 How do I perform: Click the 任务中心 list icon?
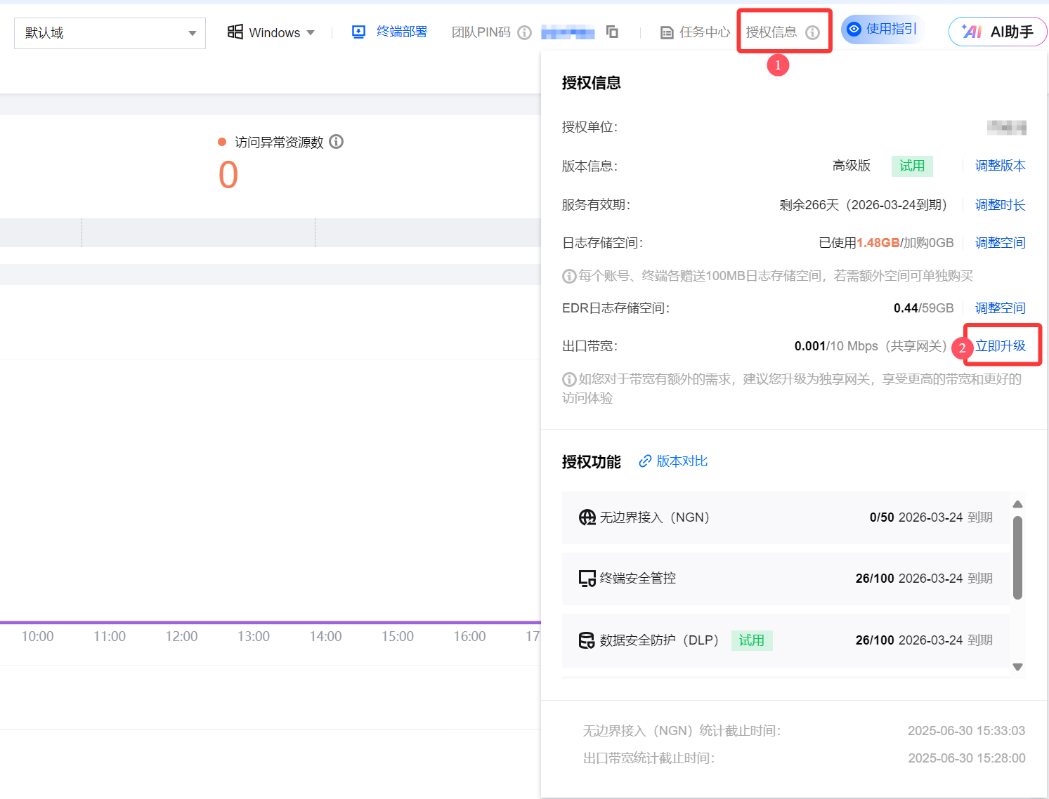[667, 32]
